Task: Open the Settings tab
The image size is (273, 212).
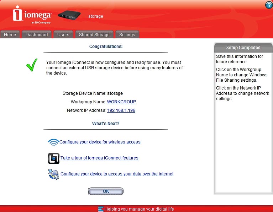Action: click(127, 34)
